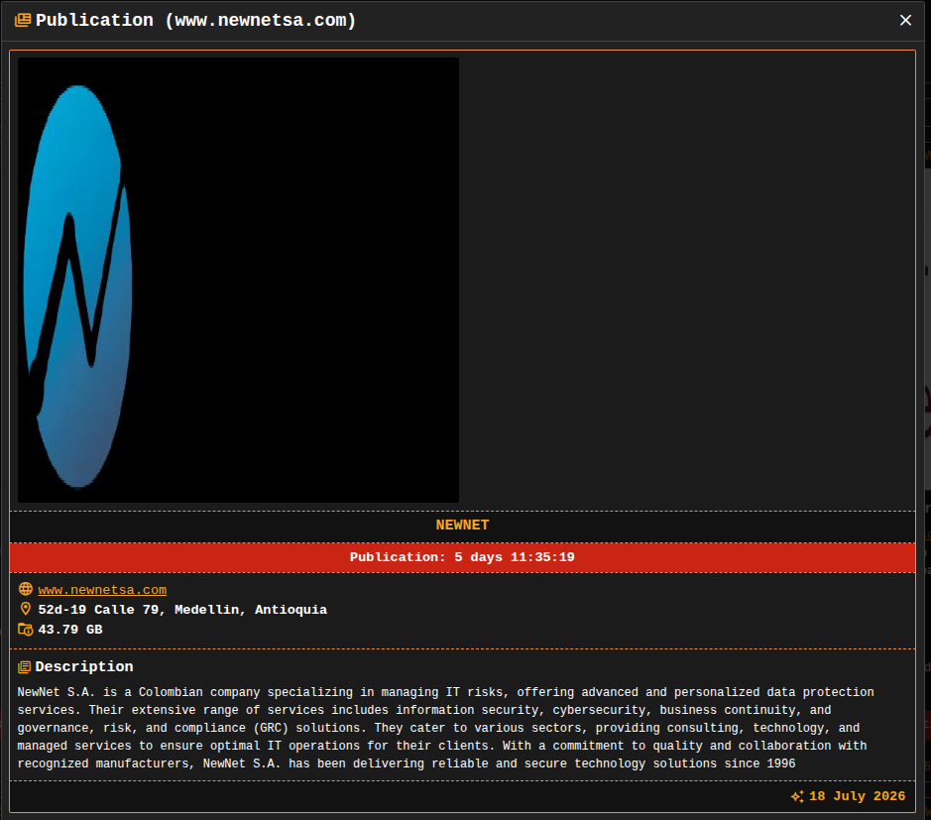Click the Description section icon
931x820 pixels.
(x=25, y=666)
